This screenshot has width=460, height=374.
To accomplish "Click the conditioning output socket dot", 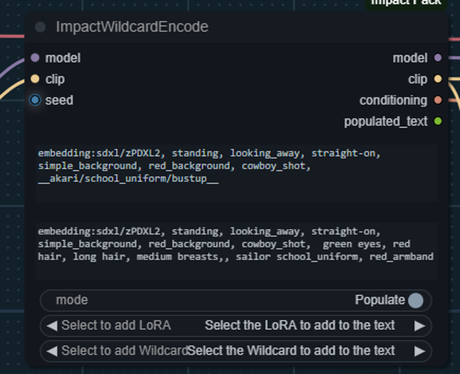I will click(438, 100).
